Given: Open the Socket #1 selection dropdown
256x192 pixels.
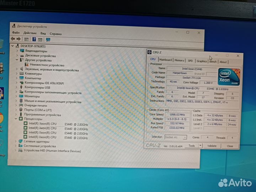Looking at the screenshot, I should coord(175,137).
